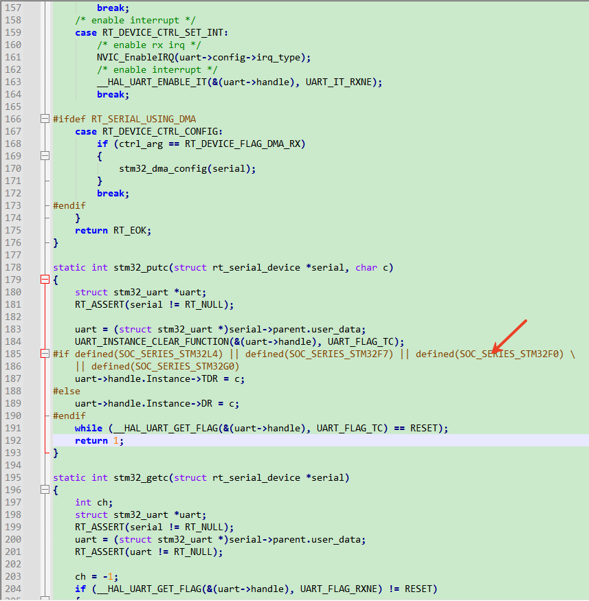Image resolution: width=589 pixels, height=601 pixels.
Task: Collapse the if-block fold at line 169
Action: pyautogui.click(x=45, y=156)
